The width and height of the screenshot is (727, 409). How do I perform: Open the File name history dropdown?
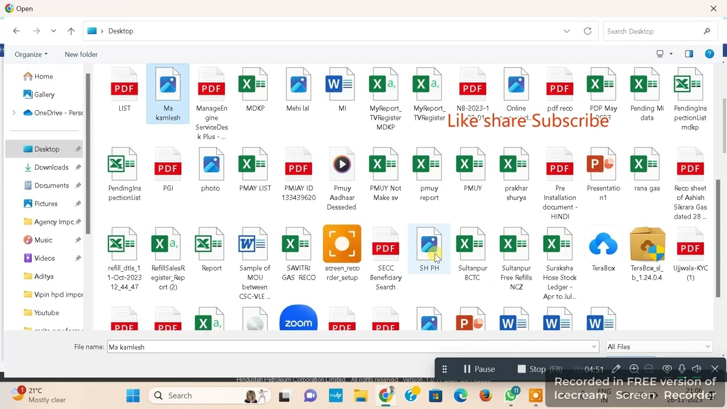click(594, 347)
